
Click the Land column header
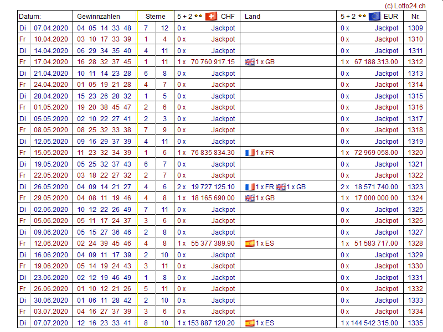[253, 17]
